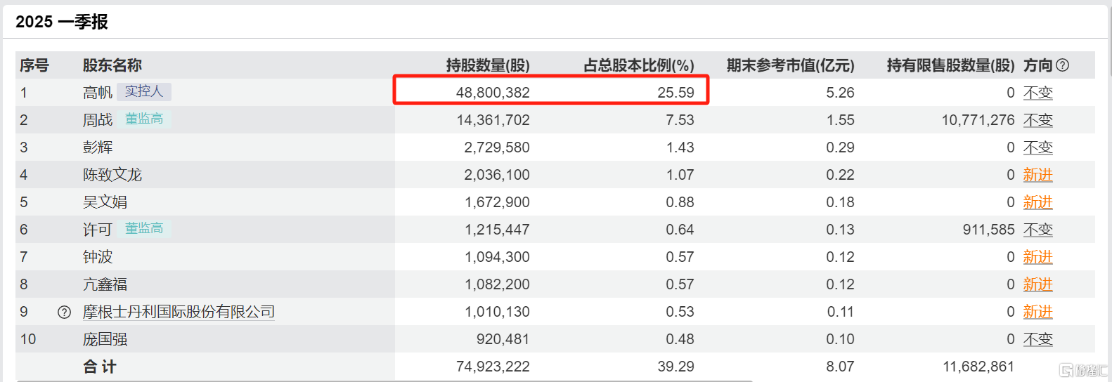Viewport: 1112px width, 382px height.
Task: Open 不变 link in 许可 row
Action: pyautogui.click(x=1037, y=230)
